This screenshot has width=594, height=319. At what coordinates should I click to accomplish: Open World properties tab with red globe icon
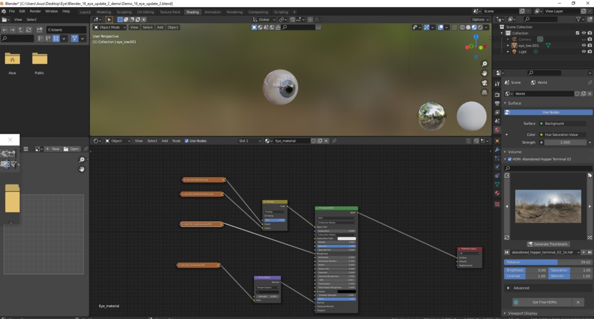[x=497, y=130]
